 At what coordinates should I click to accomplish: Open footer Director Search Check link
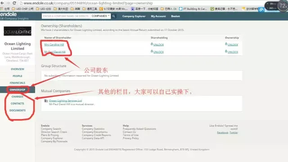pyautogui.click(x=54, y=132)
